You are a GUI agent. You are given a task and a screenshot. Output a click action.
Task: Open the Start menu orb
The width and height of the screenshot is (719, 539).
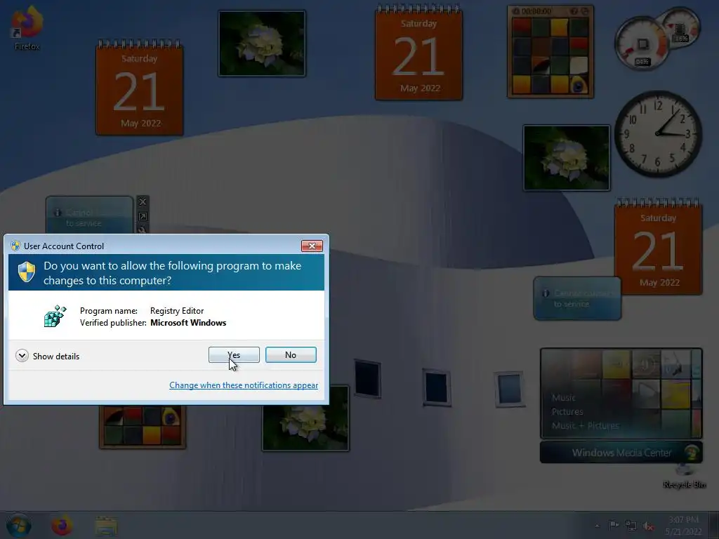pos(19,525)
